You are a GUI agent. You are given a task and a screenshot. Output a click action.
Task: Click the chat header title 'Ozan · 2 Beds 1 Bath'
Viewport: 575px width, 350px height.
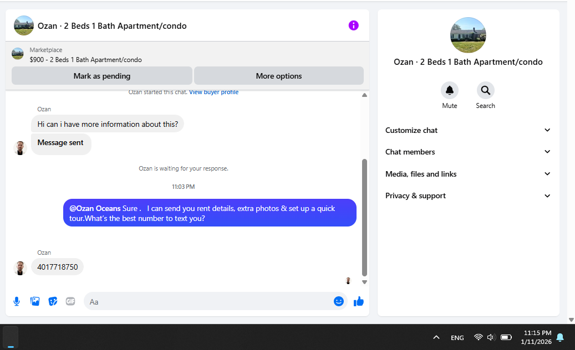pos(112,26)
